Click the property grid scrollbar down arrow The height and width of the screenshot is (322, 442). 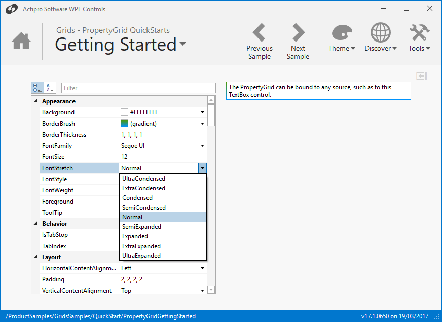(211, 289)
